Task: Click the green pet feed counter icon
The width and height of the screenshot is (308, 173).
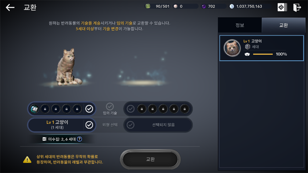Action: (x=148, y=6)
